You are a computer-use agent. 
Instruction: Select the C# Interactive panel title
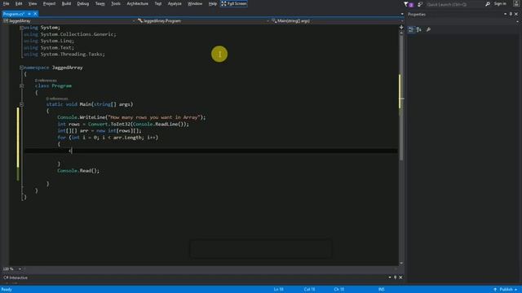(15, 278)
